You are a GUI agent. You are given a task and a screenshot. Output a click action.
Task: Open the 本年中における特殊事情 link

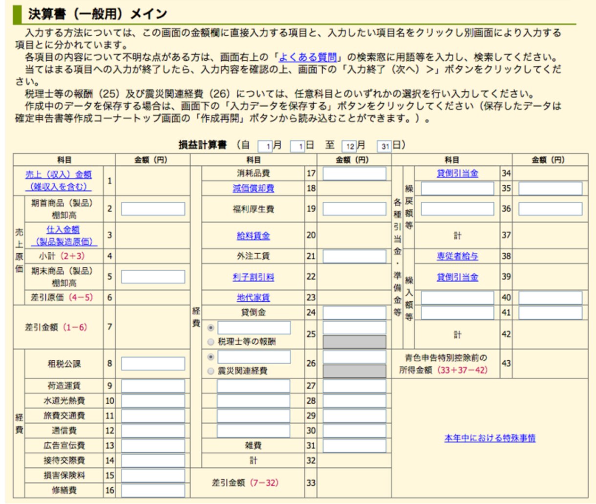pos(490,438)
